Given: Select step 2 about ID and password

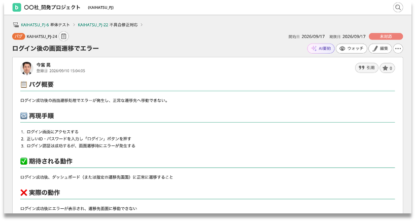Looking at the screenshot, I should pyautogui.click(x=79, y=139).
